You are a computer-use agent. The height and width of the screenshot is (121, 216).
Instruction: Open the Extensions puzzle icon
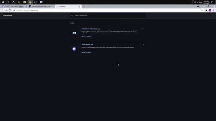206,10
